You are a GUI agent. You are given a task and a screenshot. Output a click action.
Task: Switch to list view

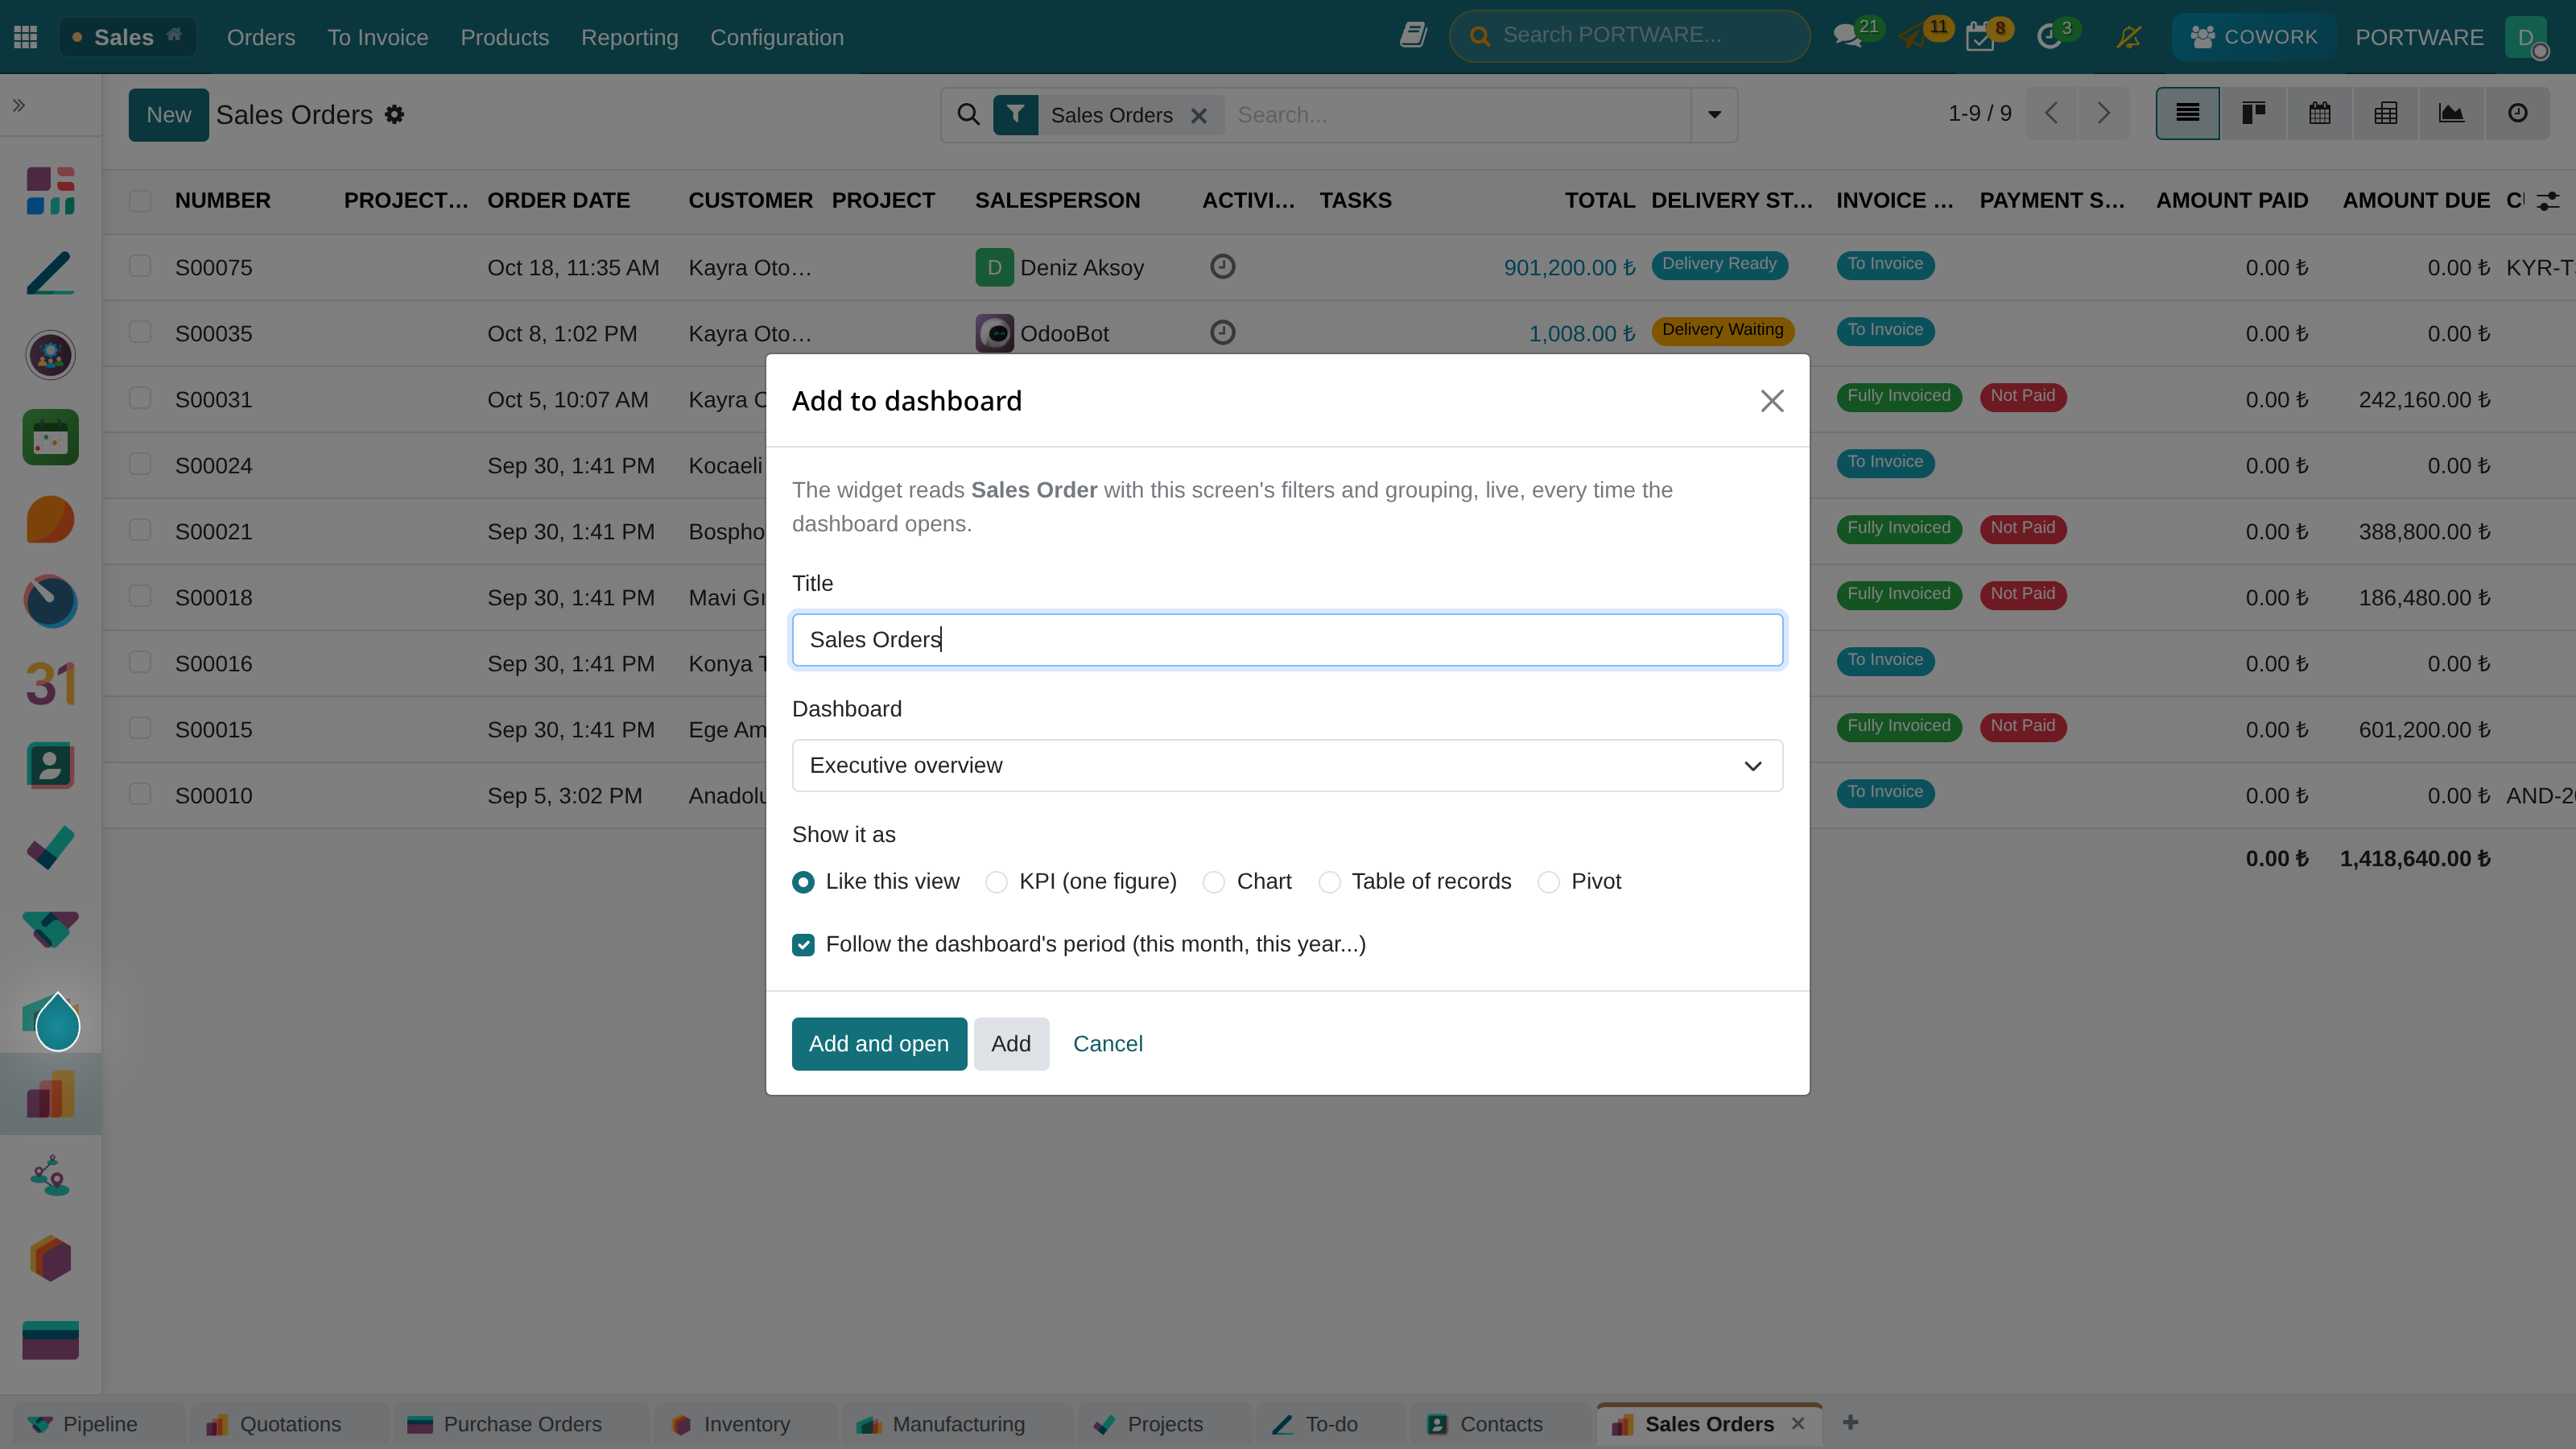pos(2187,113)
